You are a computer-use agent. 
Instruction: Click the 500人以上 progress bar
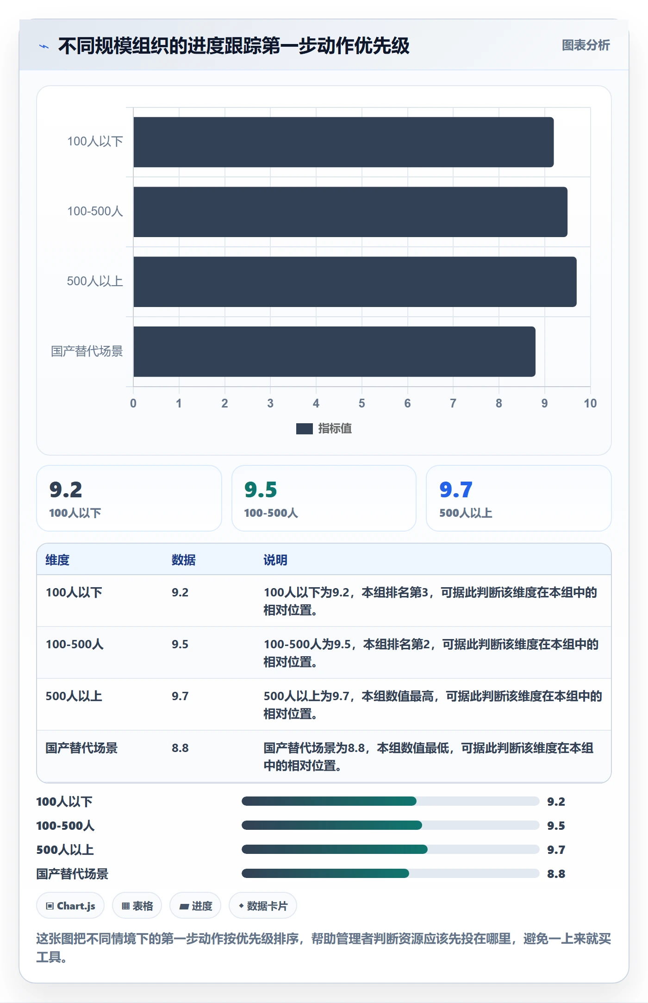point(390,849)
